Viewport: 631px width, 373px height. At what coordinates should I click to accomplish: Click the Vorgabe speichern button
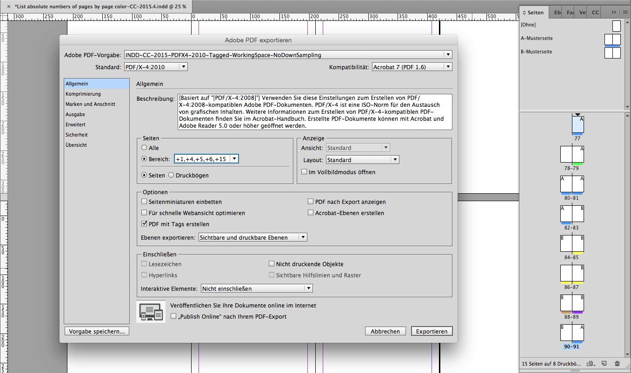point(97,331)
